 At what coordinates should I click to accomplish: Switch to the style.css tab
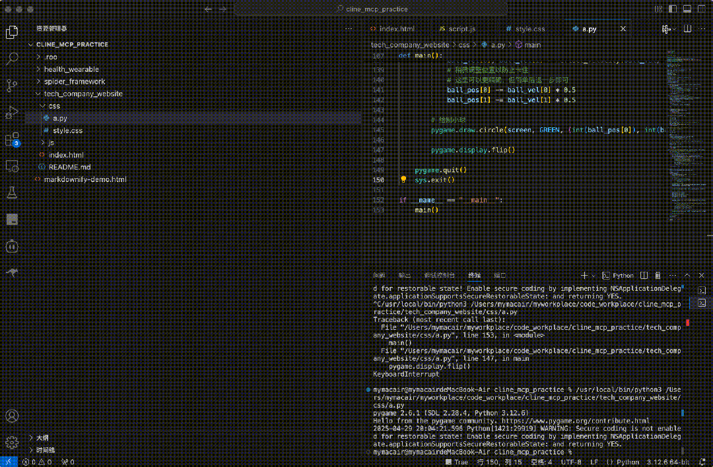pos(529,29)
